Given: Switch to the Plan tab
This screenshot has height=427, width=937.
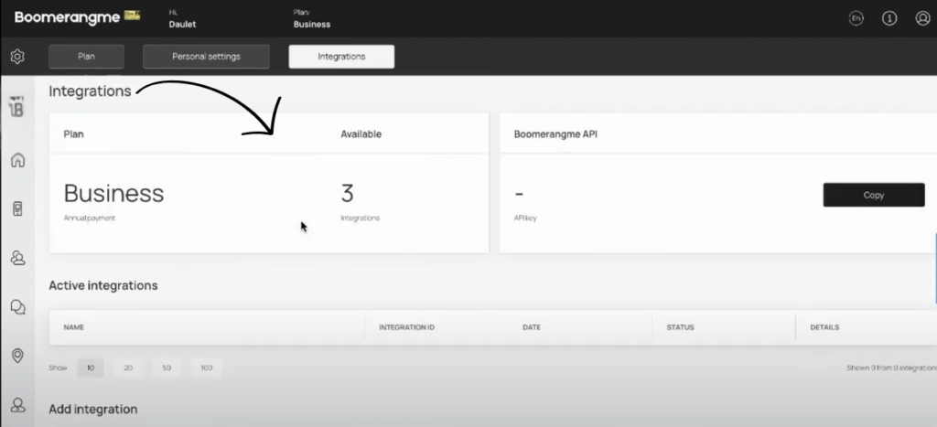Looking at the screenshot, I should tap(86, 57).
